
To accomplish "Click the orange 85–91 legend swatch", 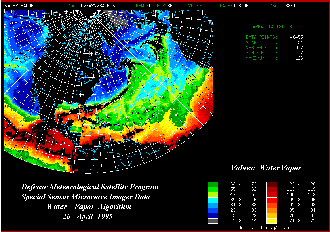I will point(272,210).
